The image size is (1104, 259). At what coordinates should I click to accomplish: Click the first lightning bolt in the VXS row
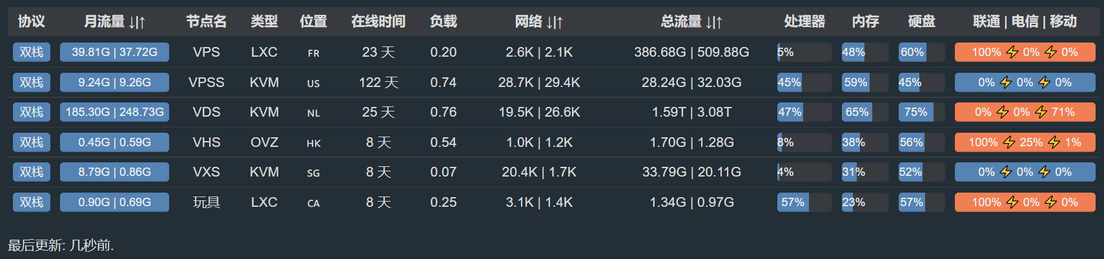click(1006, 172)
